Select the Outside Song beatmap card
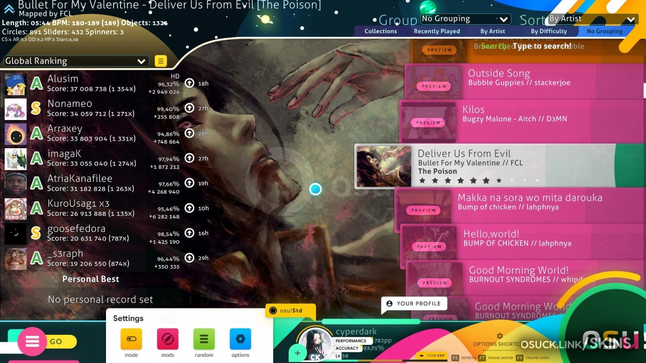 [x=525, y=81]
